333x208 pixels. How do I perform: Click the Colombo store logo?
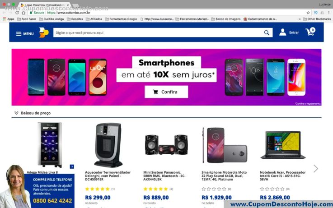[43, 32]
